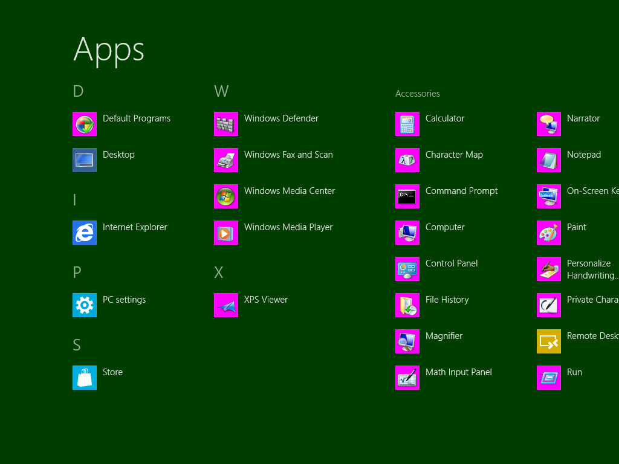Open the Magnifier icon

pos(407,341)
